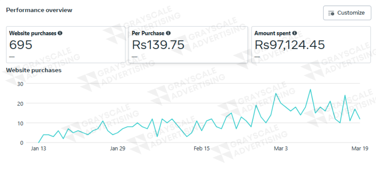This screenshot has width=376, height=169.
Task: Click the Feb 15 date label on chart axis
Action: pyautogui.click(x=202, y=148)
